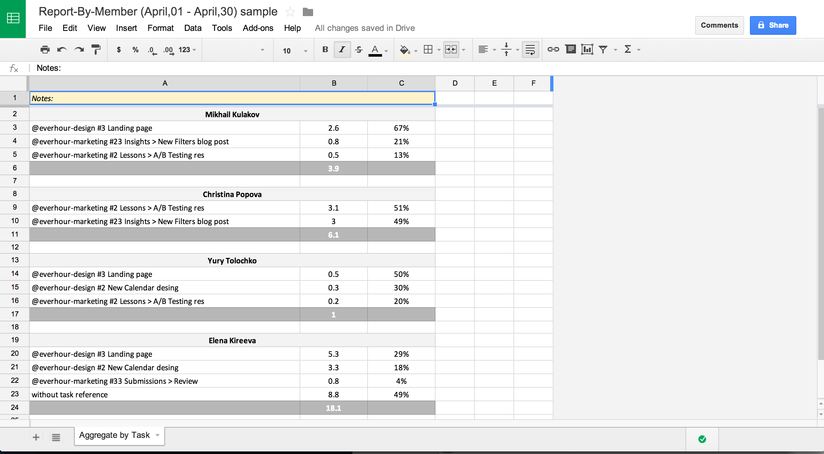Click the undo arrow icon

[62, 50]
